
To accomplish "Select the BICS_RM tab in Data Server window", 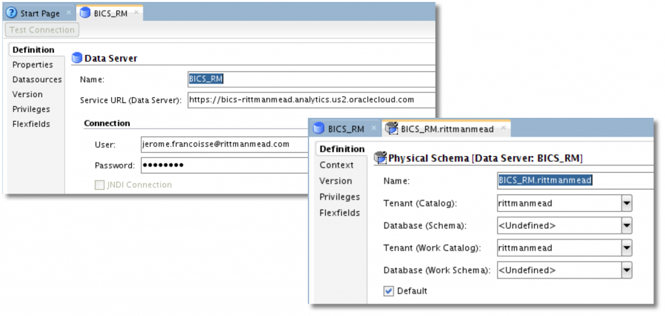I will click(110, 14).
